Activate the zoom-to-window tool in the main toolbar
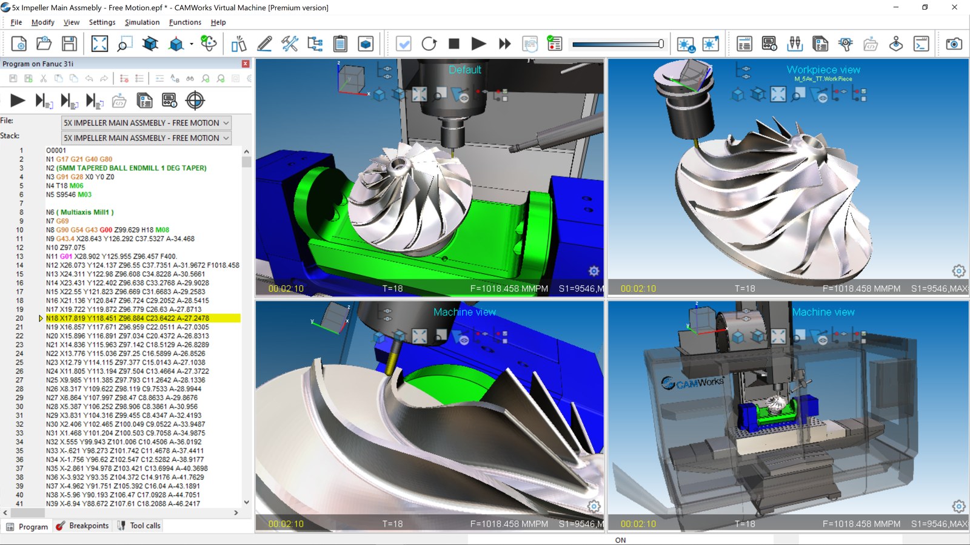 coord(124,44)
